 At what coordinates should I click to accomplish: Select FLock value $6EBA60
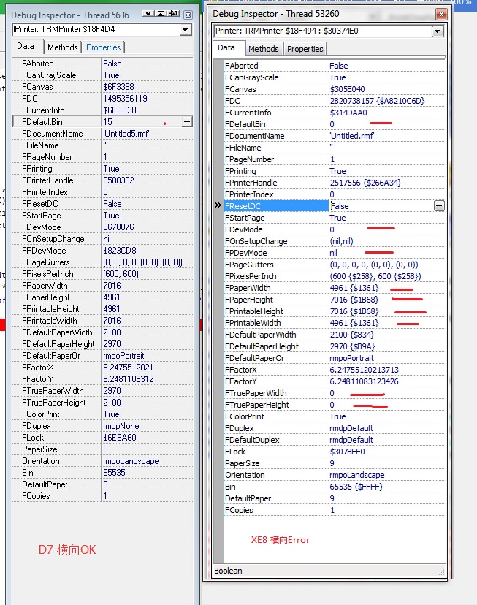point(120,438)
